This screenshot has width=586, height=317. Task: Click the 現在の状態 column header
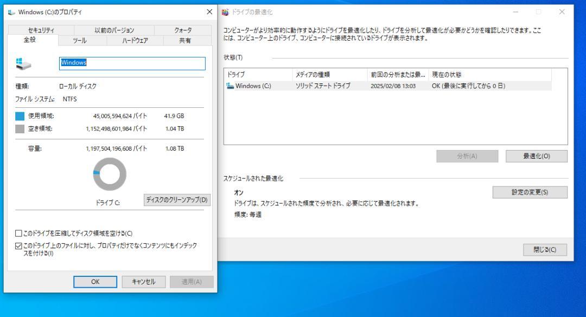coord(490,75)
